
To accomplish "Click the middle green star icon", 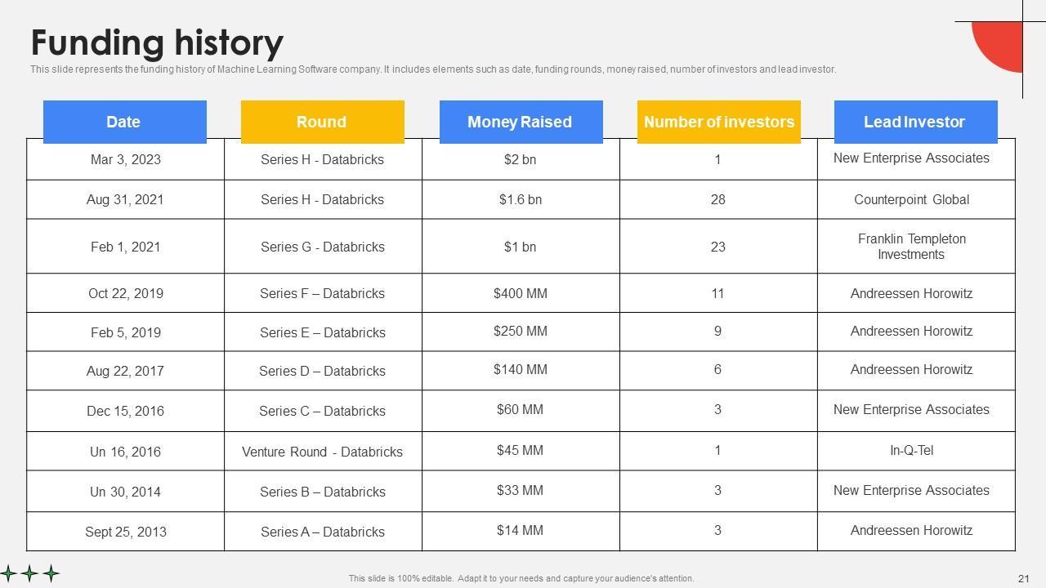I will pyautogui.click(x=30, y=573).
